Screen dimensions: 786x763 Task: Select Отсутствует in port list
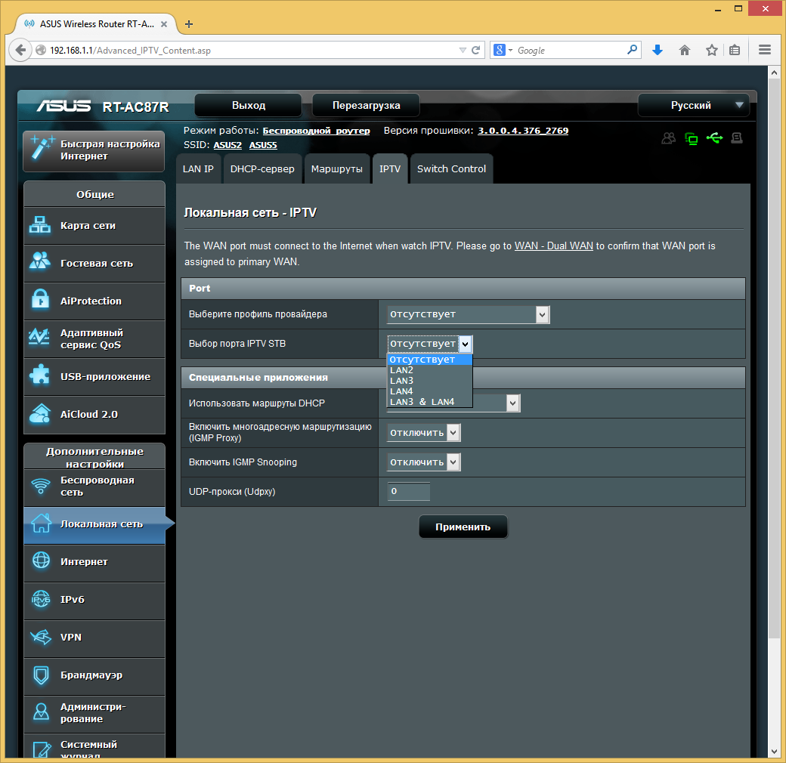(429, 360)
